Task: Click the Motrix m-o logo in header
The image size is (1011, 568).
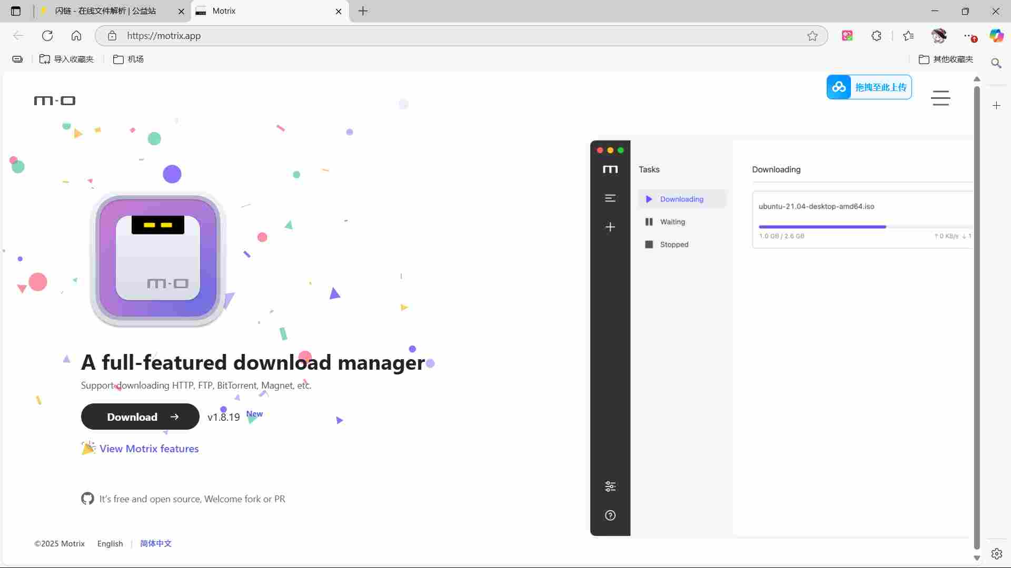Action: 55,100
